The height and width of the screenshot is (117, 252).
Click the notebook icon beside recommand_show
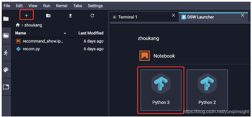click(18, 41)
